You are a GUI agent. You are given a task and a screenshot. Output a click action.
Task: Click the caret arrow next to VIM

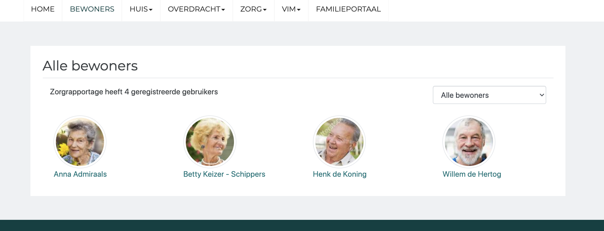coord(299,10)
